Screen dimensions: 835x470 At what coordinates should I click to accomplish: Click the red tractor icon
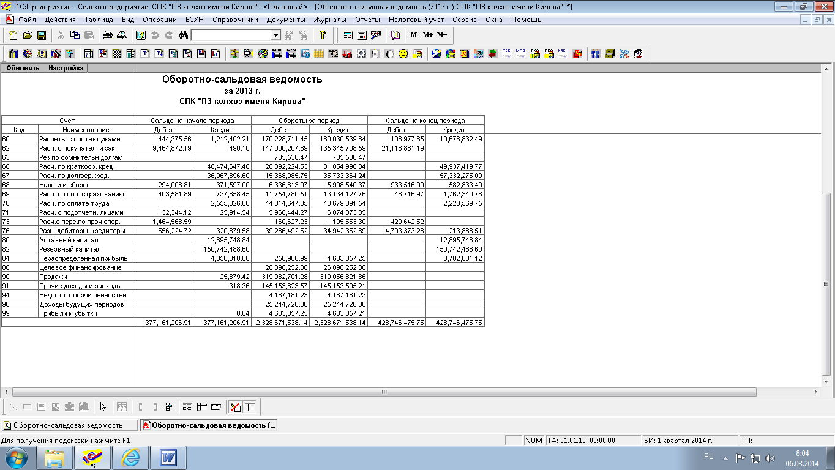click(347, 54)
